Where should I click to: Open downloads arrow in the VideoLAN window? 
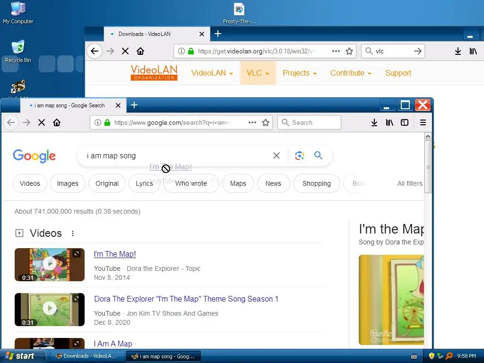458,51
